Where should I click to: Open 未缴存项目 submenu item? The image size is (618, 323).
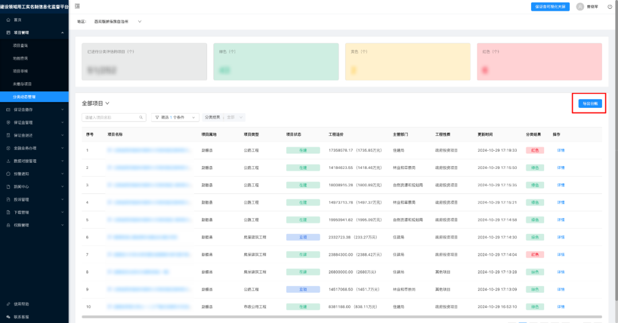tap(22, 84)
